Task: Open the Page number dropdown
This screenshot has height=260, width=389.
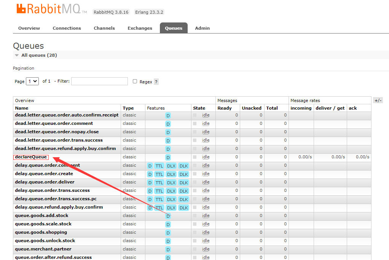Action: tap(32, 81)
